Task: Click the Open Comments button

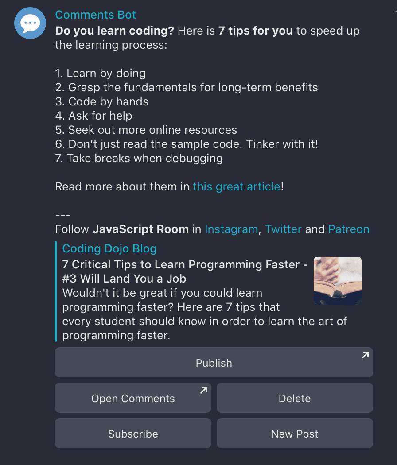Action: point(133,398)
